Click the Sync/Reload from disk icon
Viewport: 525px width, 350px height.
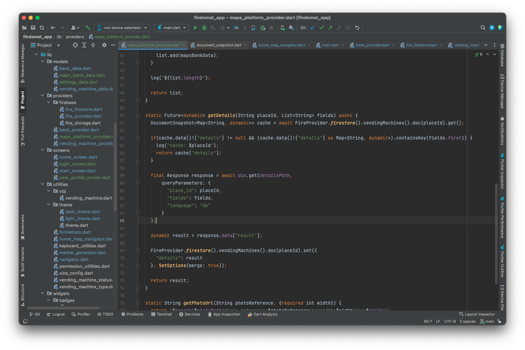pos(42,28)
